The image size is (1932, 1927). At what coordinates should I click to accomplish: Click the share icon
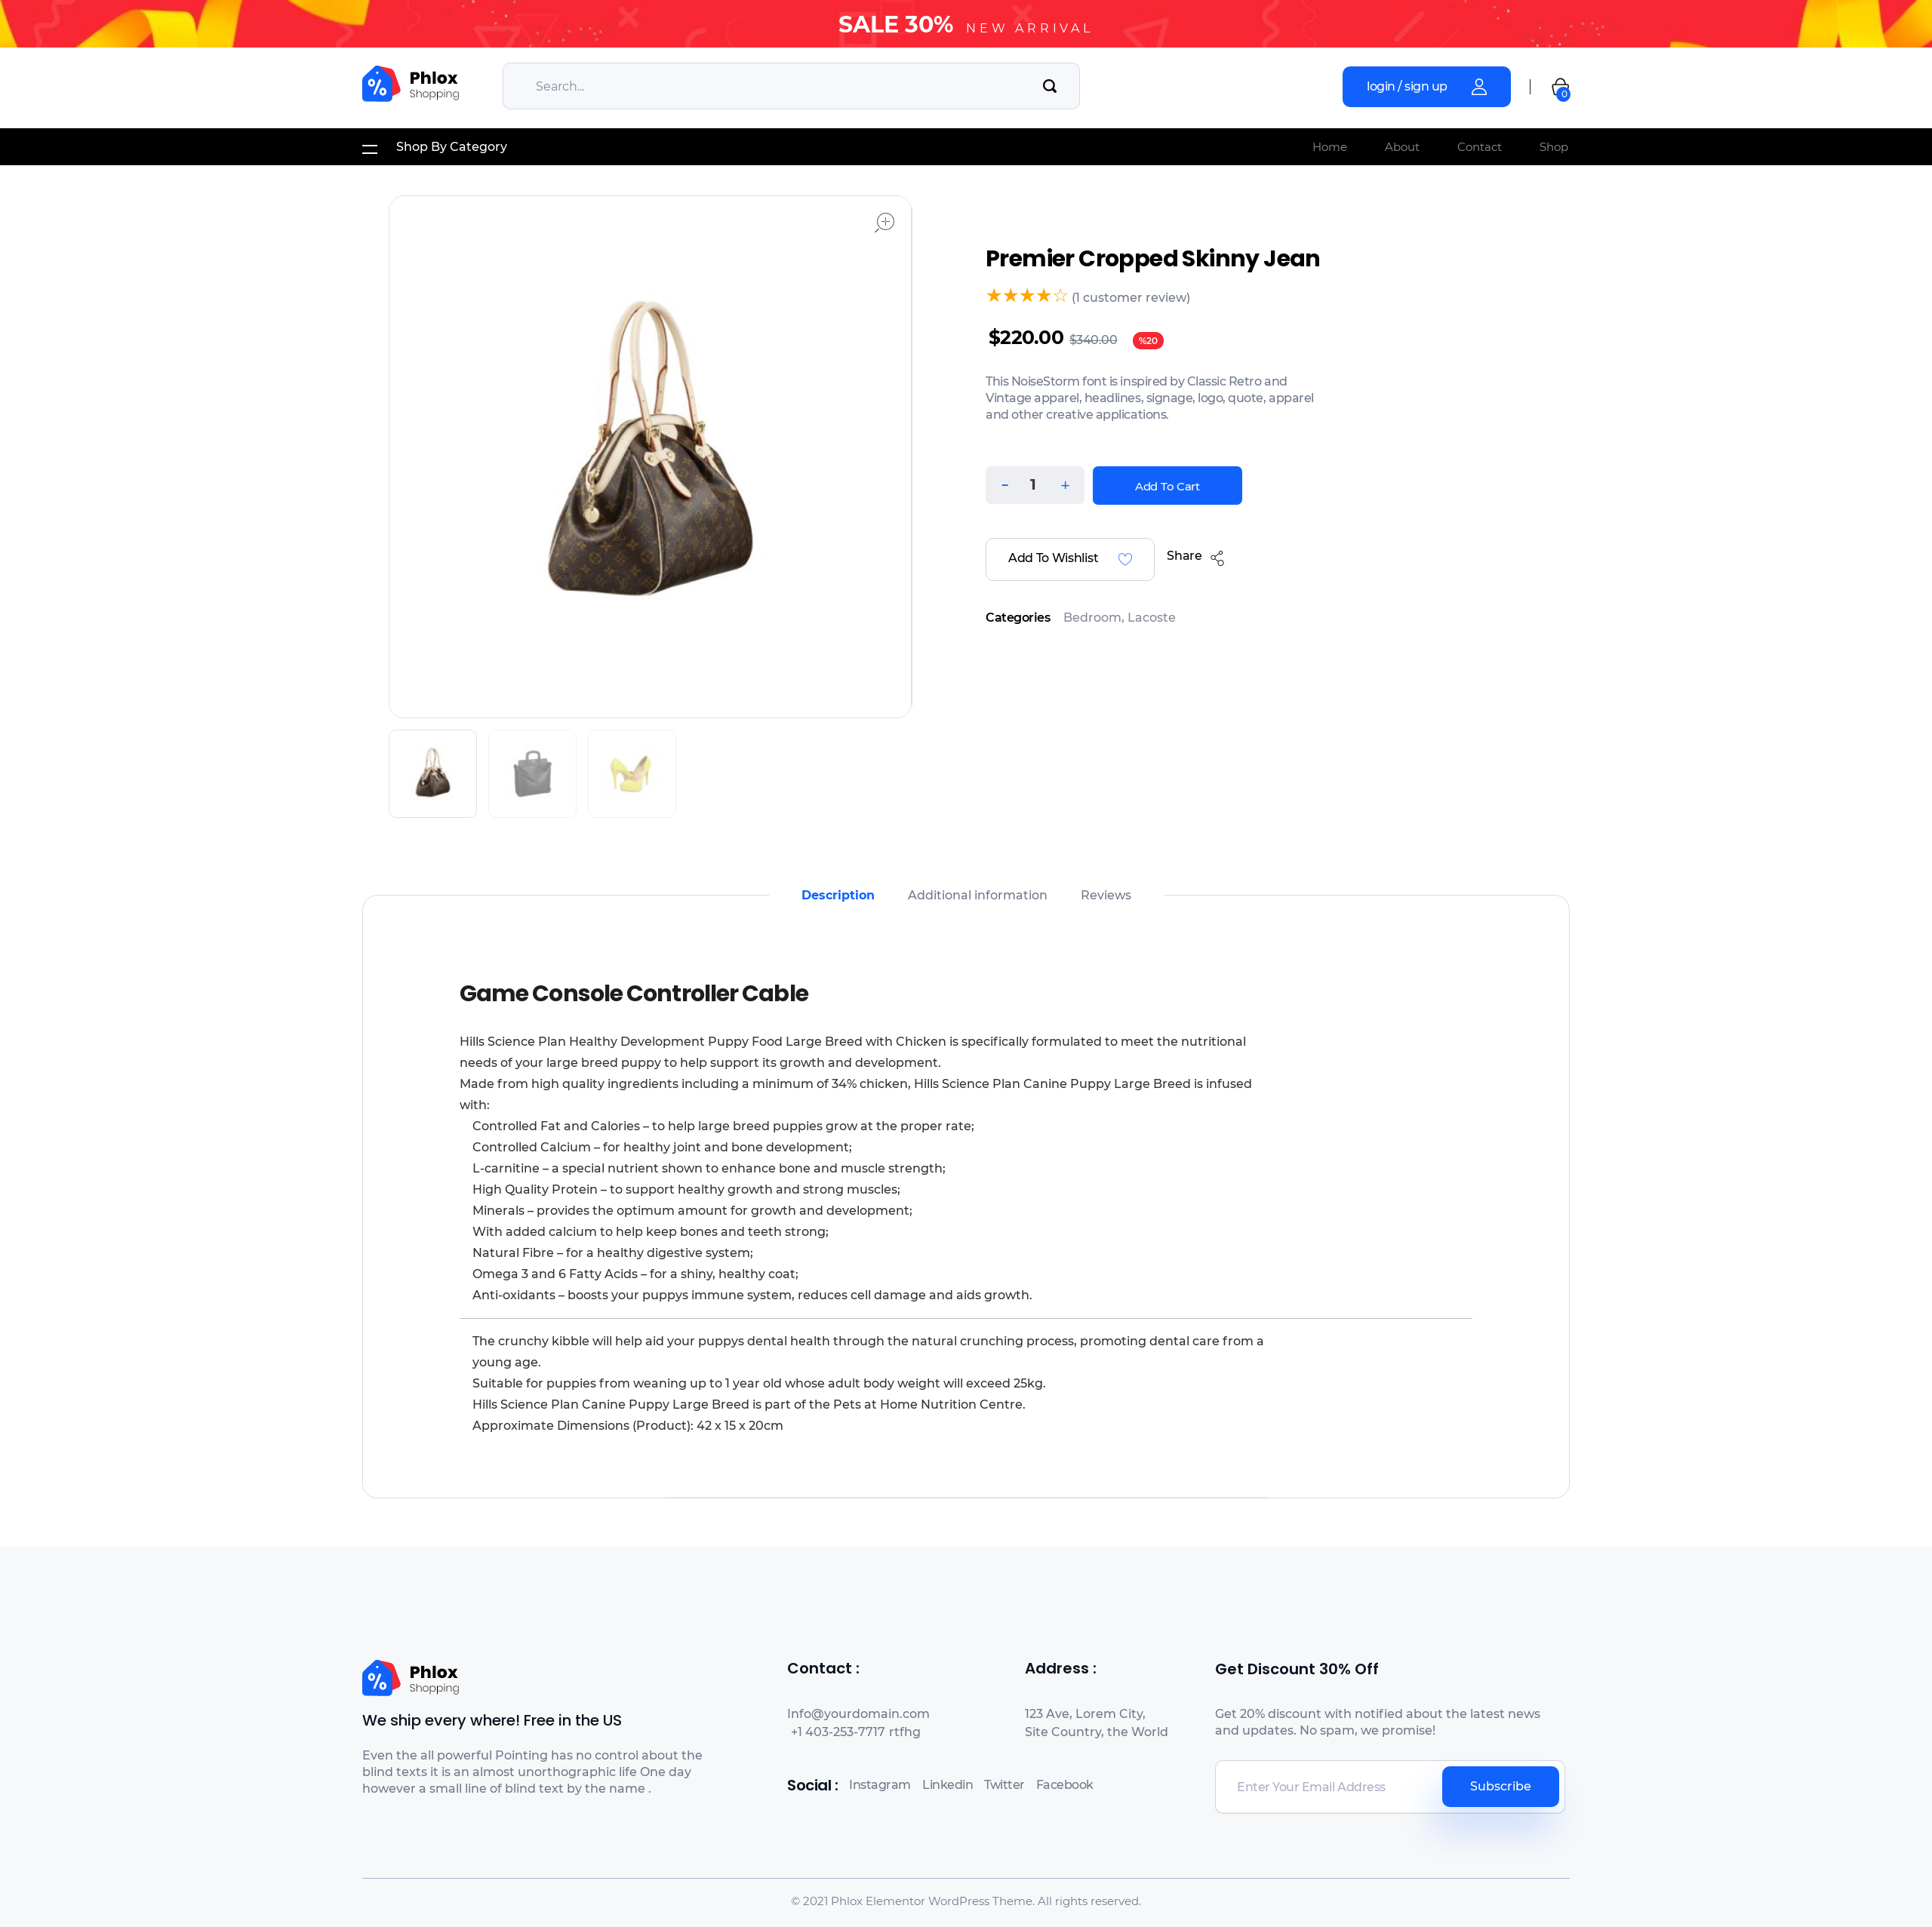1217,558
